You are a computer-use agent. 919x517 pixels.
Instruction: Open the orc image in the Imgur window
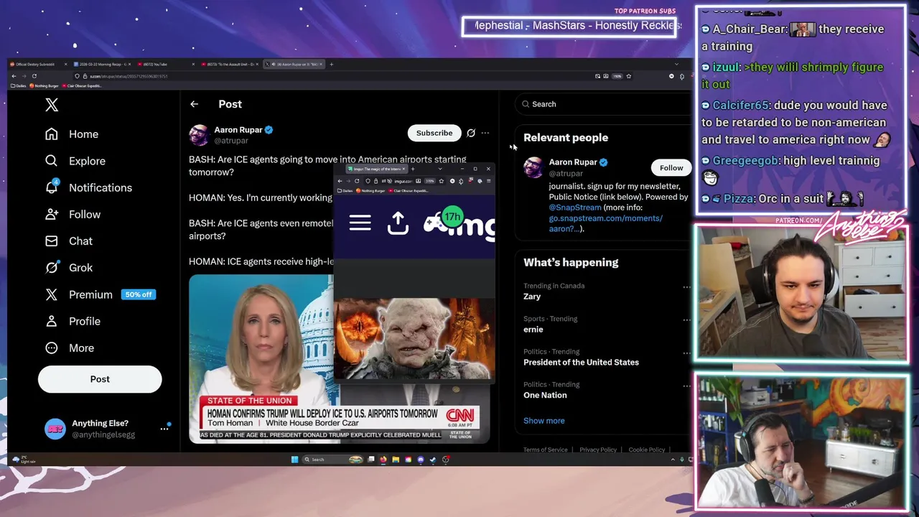pyautogui.click(x=414, y=338)
